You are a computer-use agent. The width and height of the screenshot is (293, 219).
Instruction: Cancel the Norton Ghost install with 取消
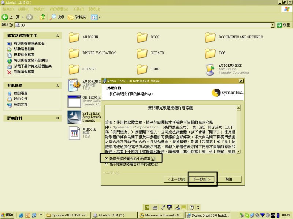(229, 179)
